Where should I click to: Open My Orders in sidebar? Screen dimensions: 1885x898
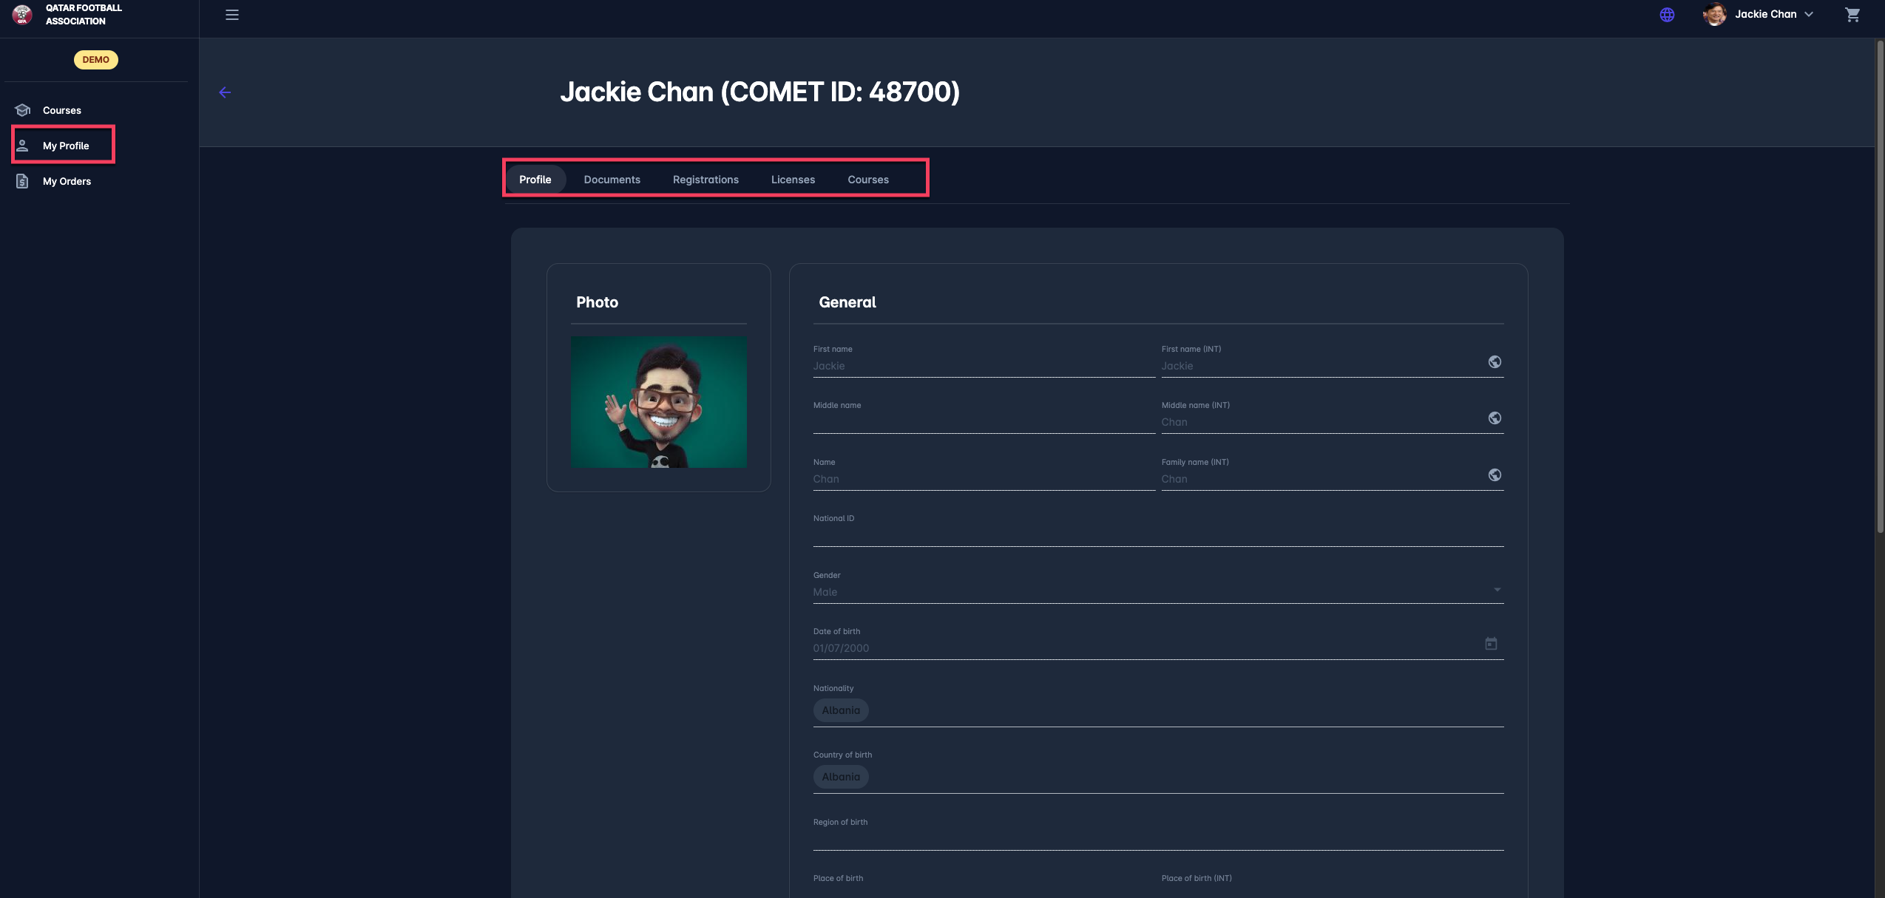tap(67, 181)
